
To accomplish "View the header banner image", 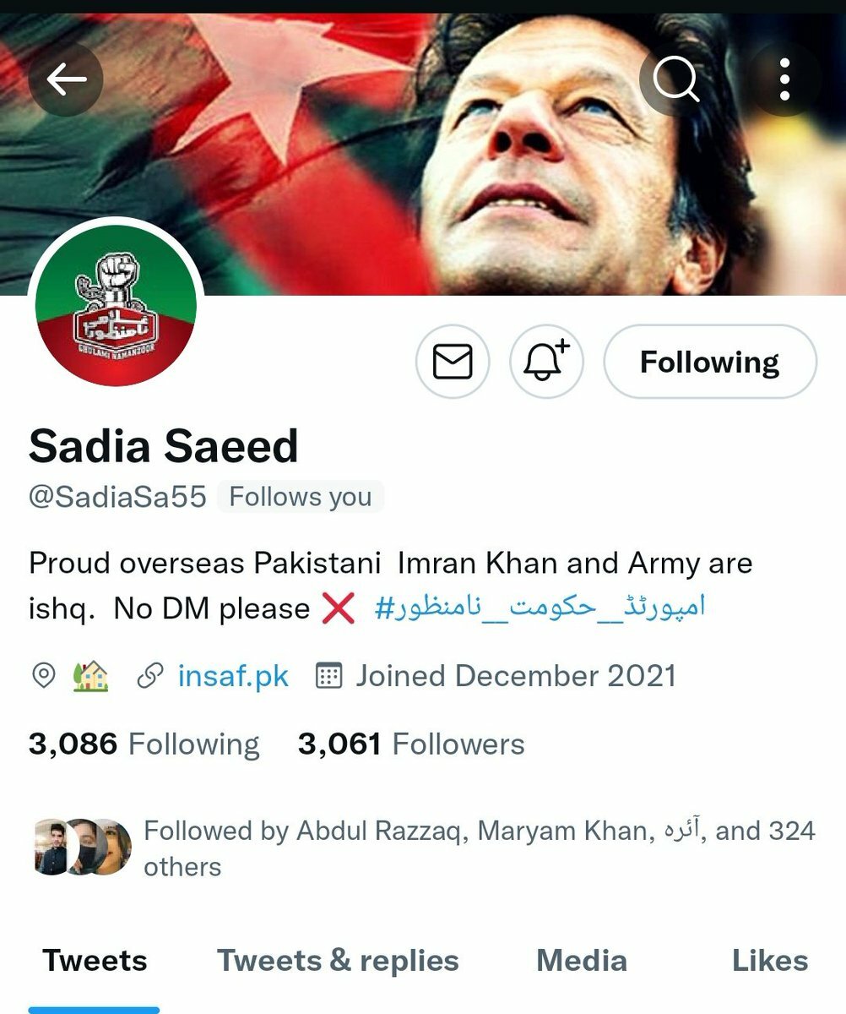I will pos(423,154).
